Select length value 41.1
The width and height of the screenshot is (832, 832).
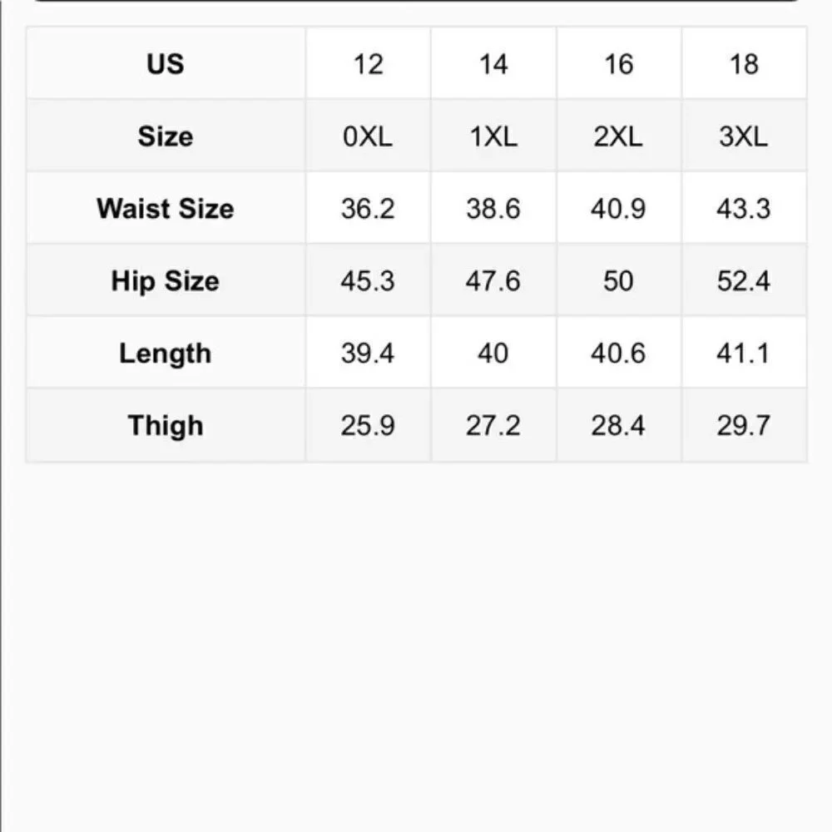[744, 353]
